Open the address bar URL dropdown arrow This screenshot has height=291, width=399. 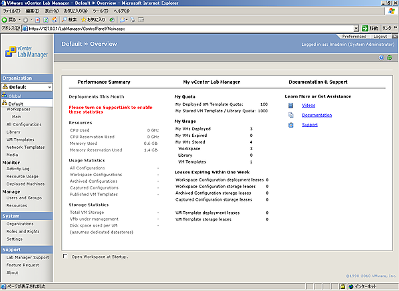356,29
